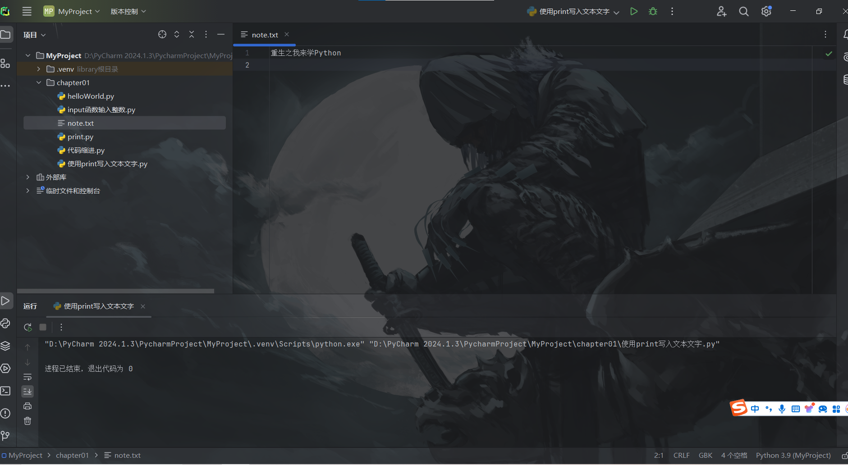Expand all in project tree
Screen dimensions: 848x465
click(x=177, y=34)
